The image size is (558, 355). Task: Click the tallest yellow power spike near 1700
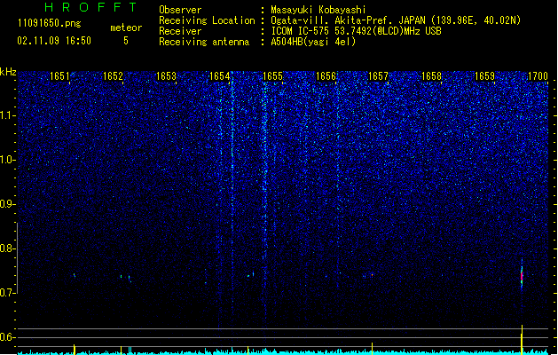(522, 340)
